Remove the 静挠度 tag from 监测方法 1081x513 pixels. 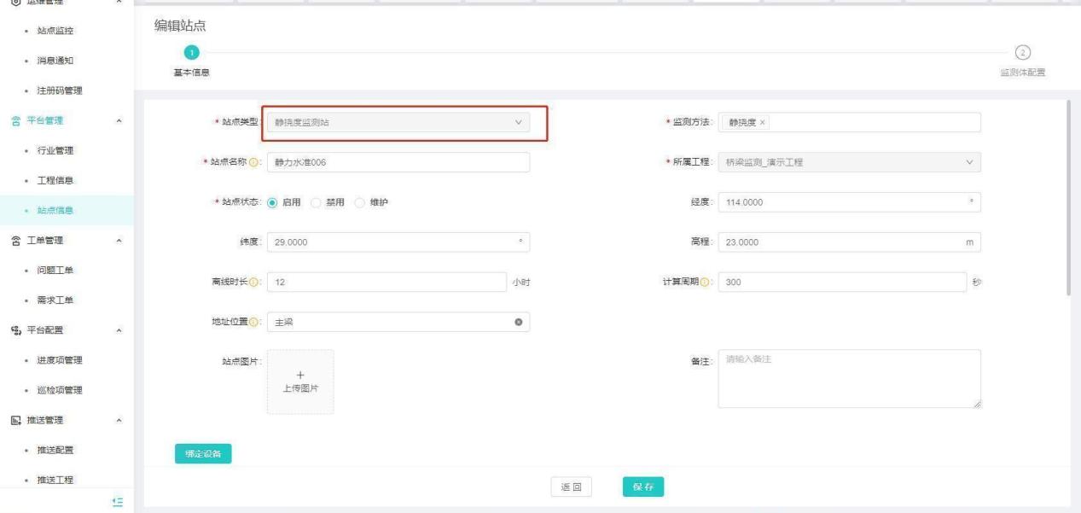[x=764, y=123]
